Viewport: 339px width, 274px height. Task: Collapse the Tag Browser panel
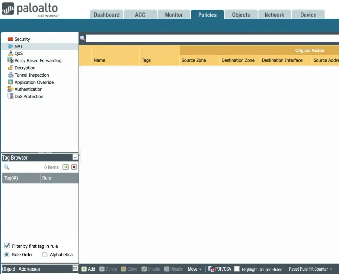click(75, 158)
